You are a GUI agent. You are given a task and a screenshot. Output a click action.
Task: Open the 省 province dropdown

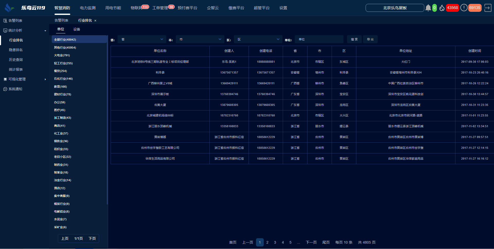[x=142, y=39]
